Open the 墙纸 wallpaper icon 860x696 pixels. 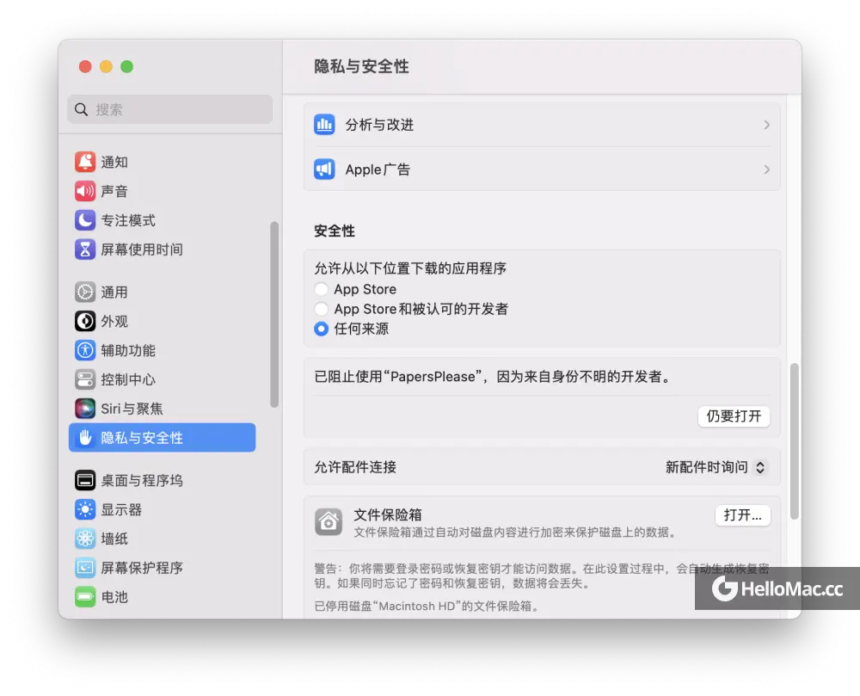coord(85,539)
